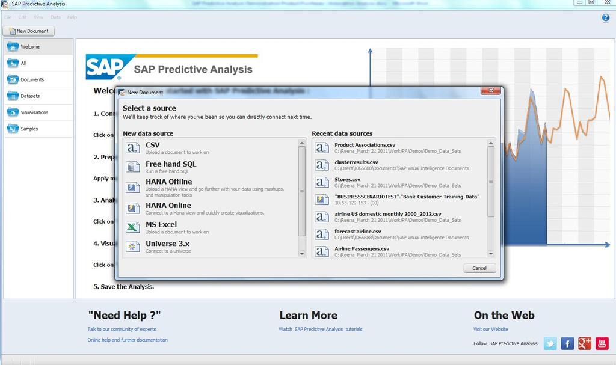The height and width of the screenshot is (365, 616).
Task: Click the clusterresults.csv file icon
Action: pos(322,165)
